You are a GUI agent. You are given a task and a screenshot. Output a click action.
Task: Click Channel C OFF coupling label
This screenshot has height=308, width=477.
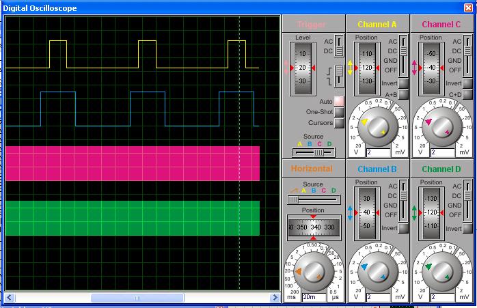(x=455, y=70)
